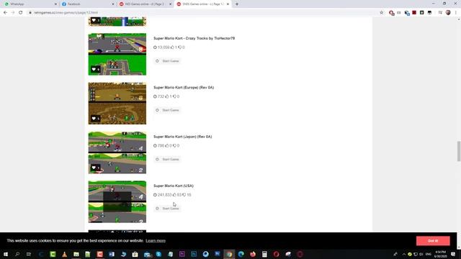Click the Super Mario Kart (Europe) thumbnail
Viewport: 461px width, 259px height.
pos(117,104)
